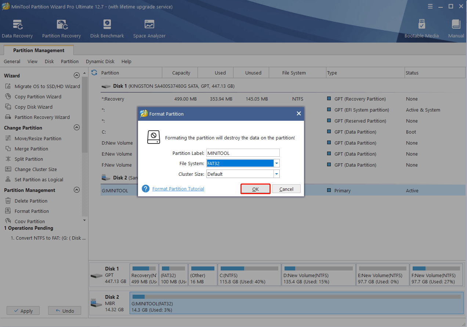
Task: Open the Manual
Action: (456, 29)
